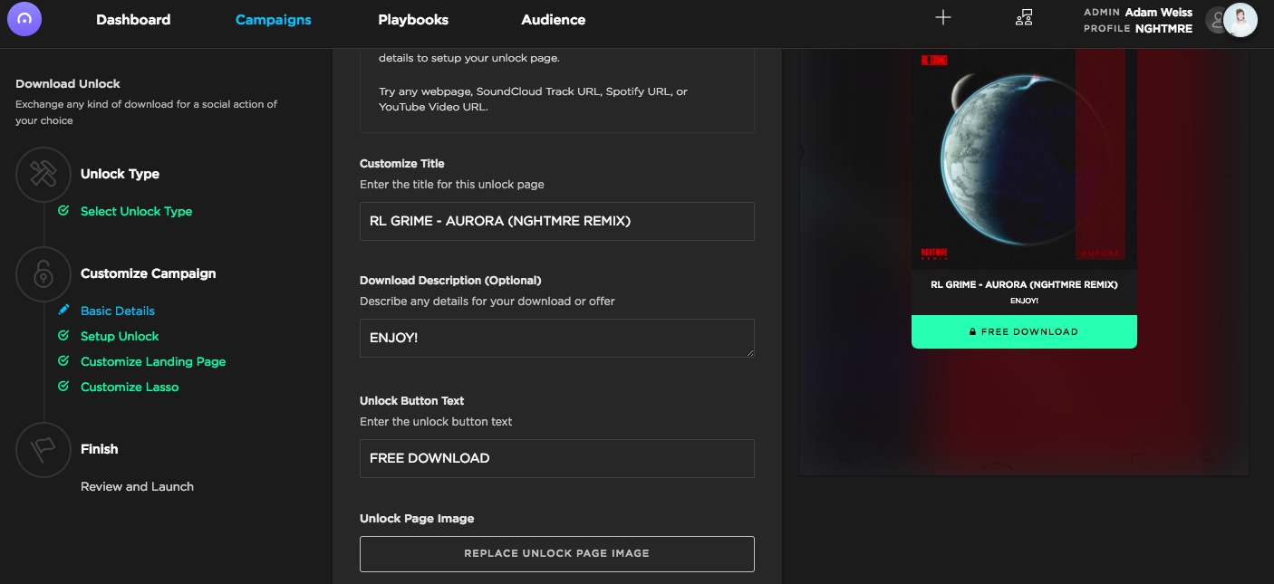Viewport: 1274px width, 584px height.
Task: Click the Customize Campaign section heading
Action: coord(148,273)
